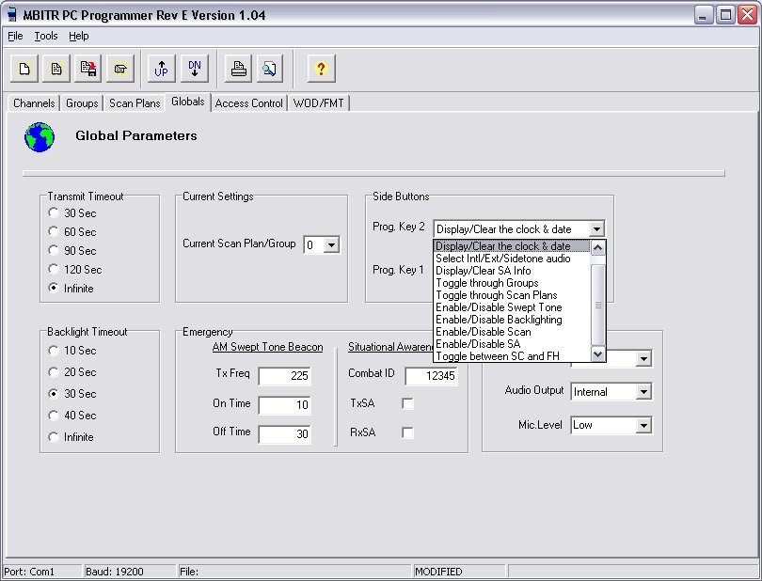The height and width of the screenshot is (581, 762).
Task: Click the Open document toolbar icon
Action: pos(56,68)
